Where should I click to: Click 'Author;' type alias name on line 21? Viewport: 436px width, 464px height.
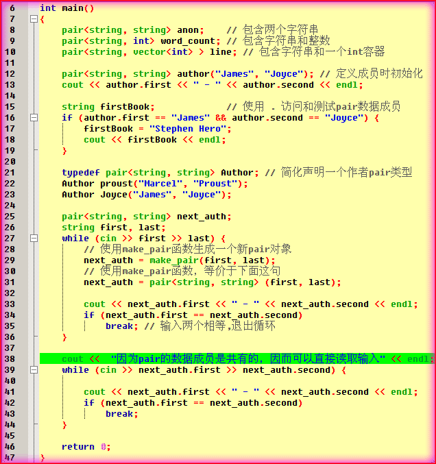(240, 173)
